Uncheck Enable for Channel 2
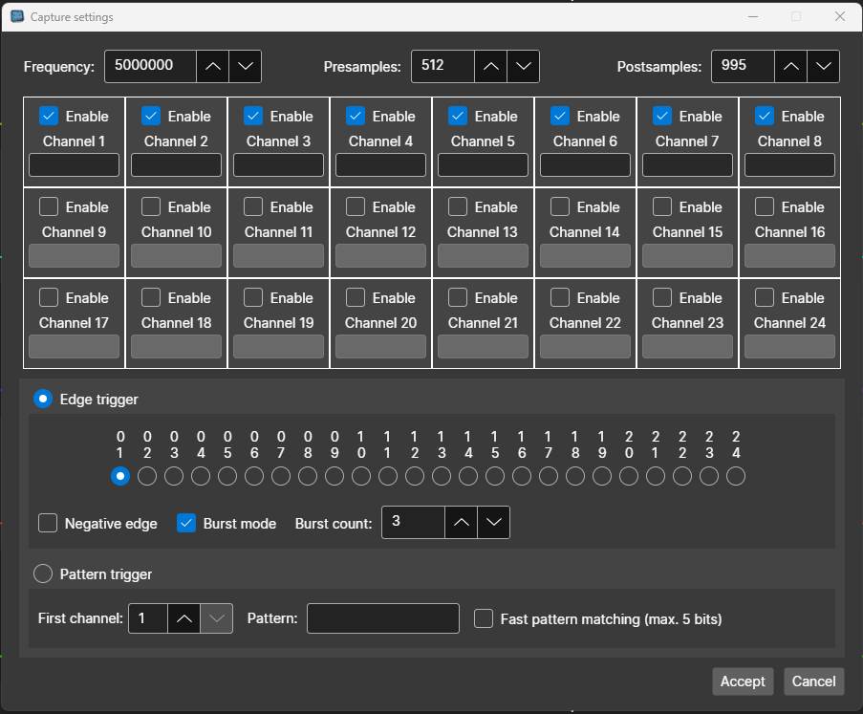863x714 pixels. click(151, 117)
